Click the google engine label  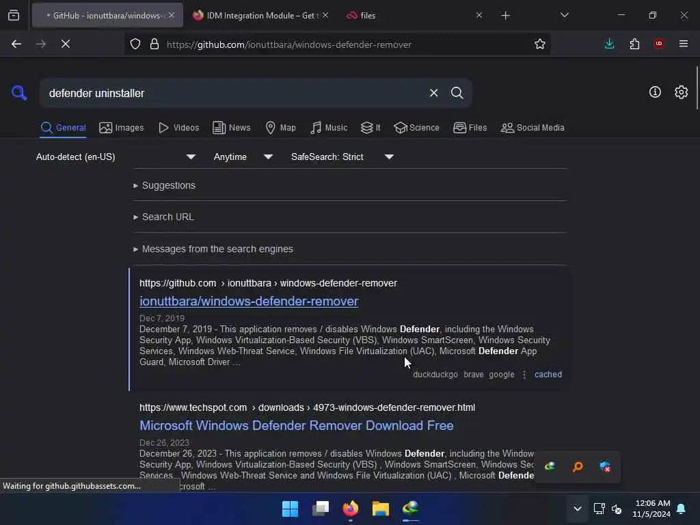pyautogui.click(x=501, y=375)
